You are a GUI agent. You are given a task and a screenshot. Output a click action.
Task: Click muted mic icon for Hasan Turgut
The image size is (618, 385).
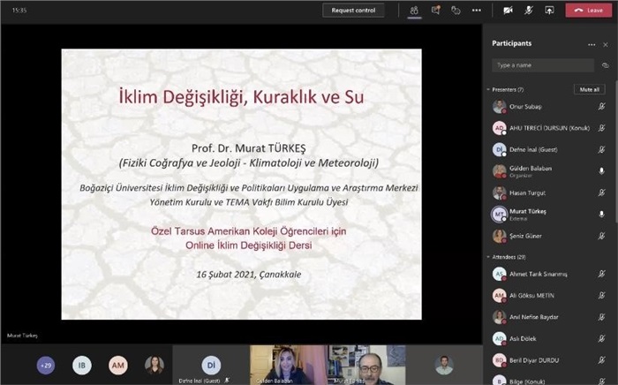[x=601, y=192]
